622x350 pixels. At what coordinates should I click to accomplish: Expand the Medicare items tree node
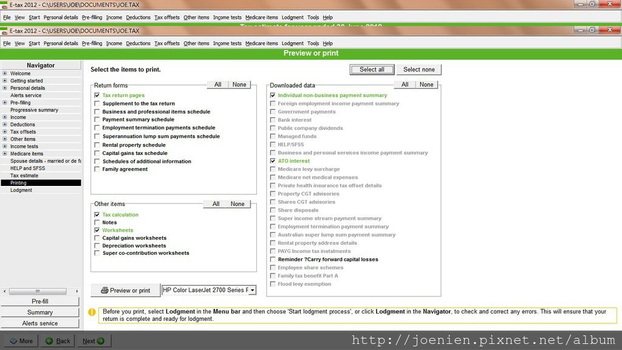click(x=5, y=154)
